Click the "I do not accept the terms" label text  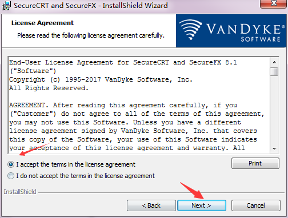point(86,176)
